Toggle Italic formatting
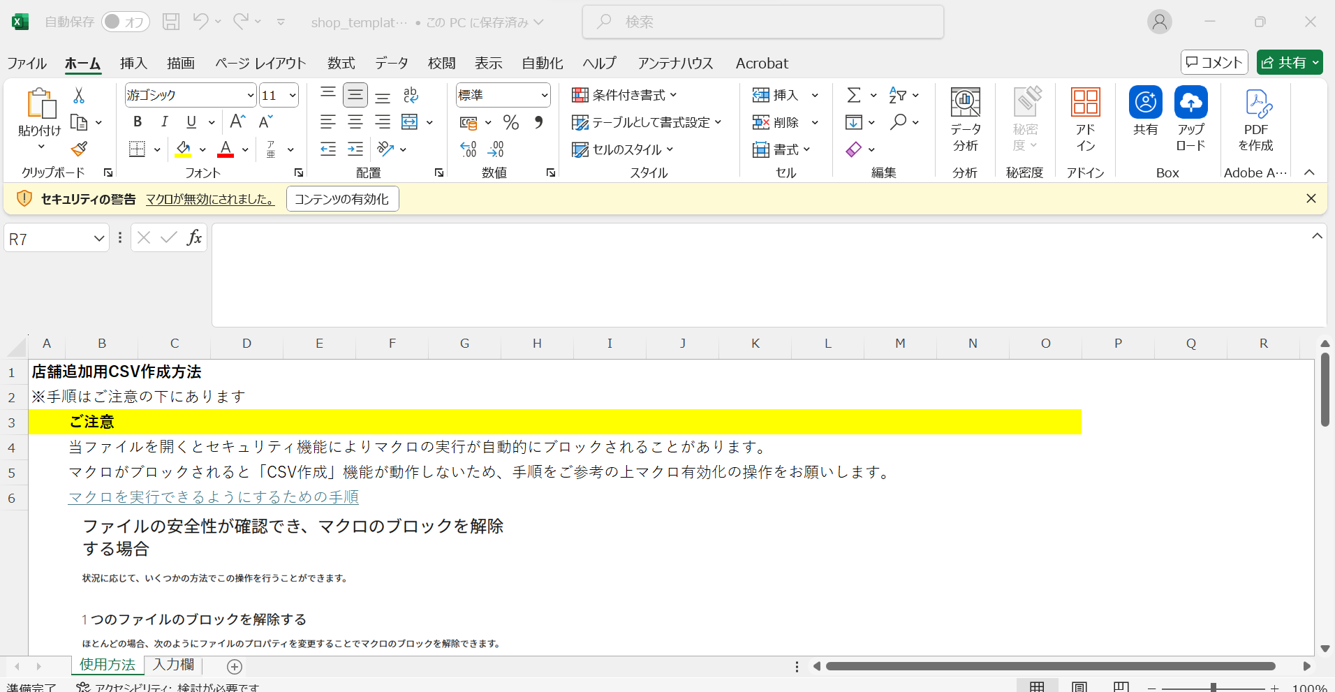Image resolution: width=1335 pixels, height=692 pixels. point(164,122)
